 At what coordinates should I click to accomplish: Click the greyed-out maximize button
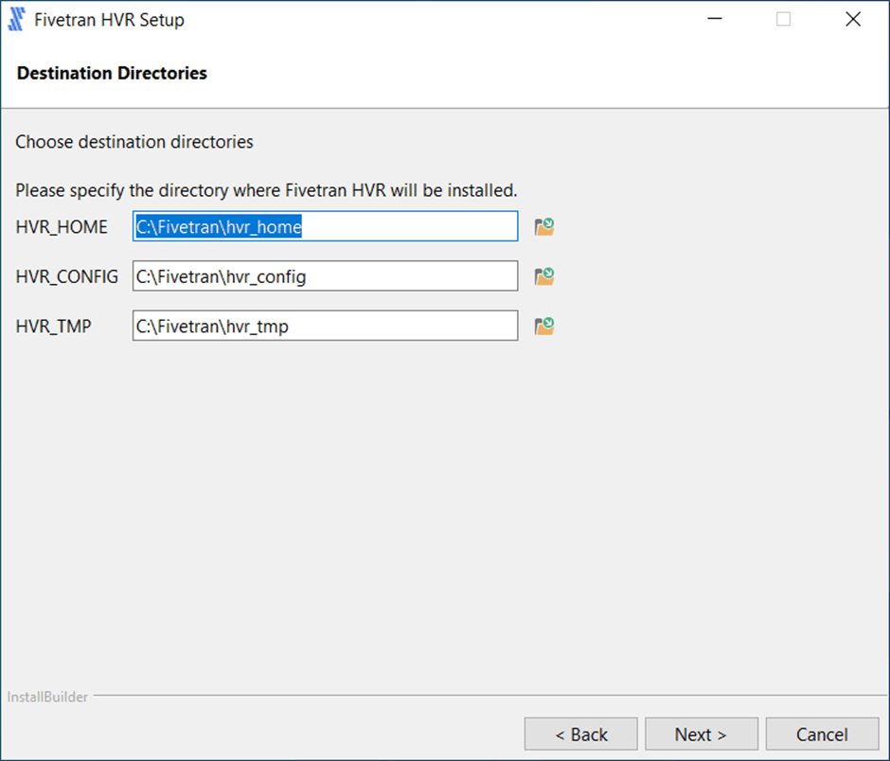point(783,20)
